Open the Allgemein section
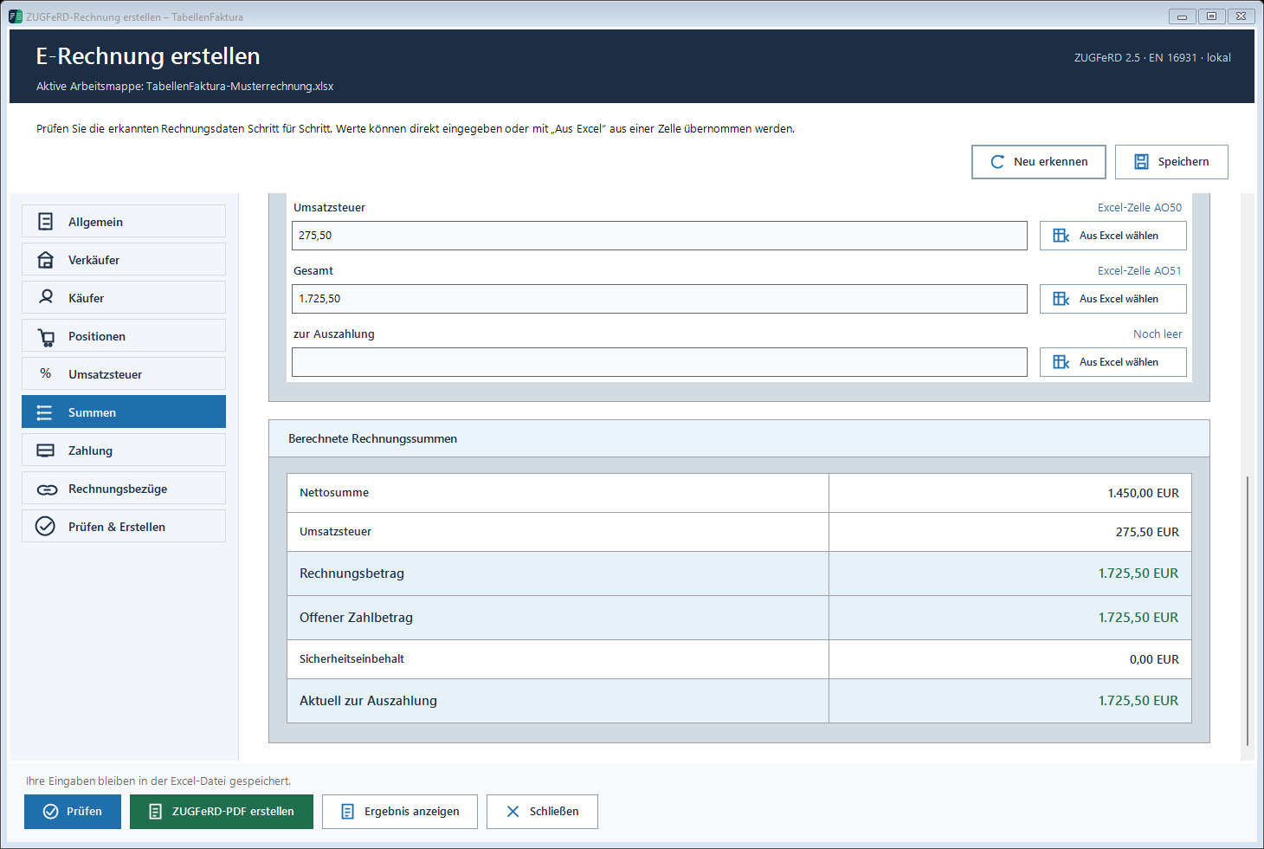The width and height of the screenshot is (1264, 849). click(x=124, y=221)
